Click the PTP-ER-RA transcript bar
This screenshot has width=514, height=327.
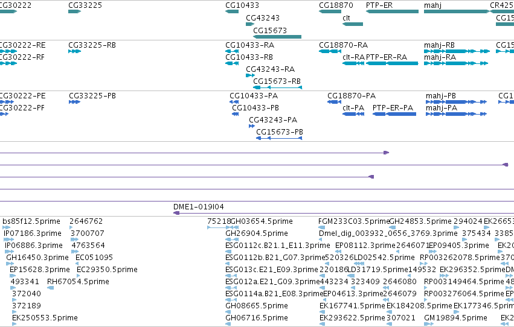(392, 63)
